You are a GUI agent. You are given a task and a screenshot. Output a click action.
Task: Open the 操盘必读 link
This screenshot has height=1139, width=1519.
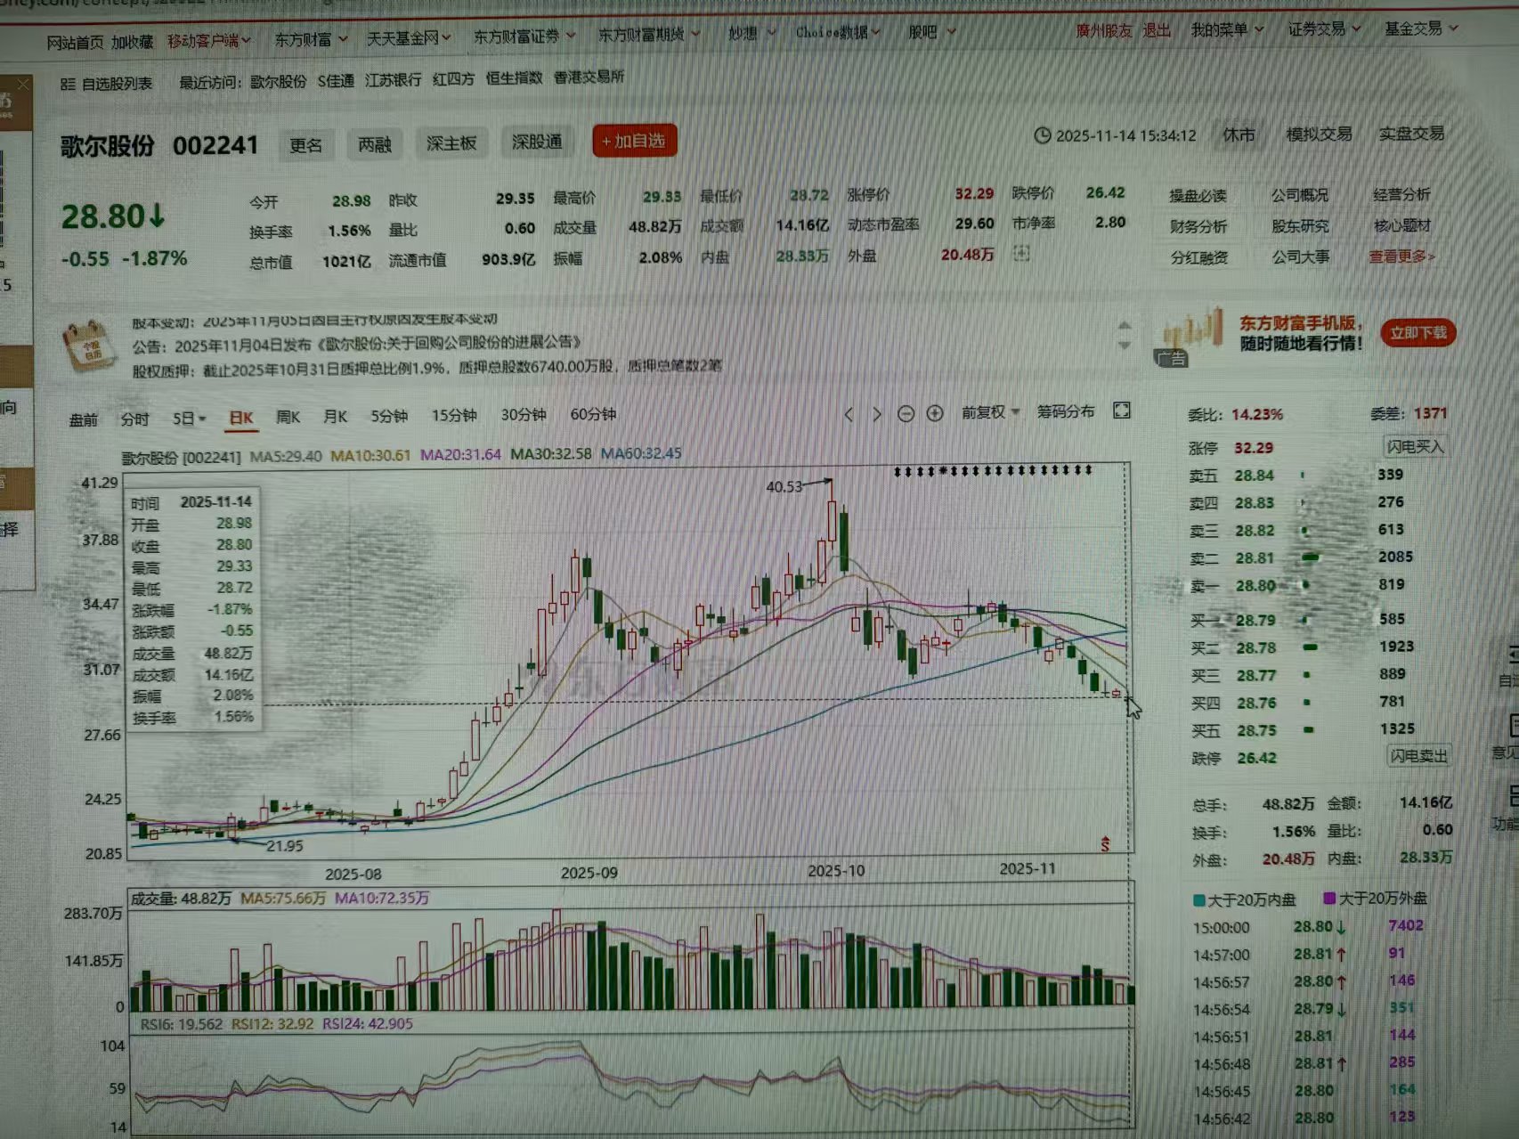coord(1198,196)
